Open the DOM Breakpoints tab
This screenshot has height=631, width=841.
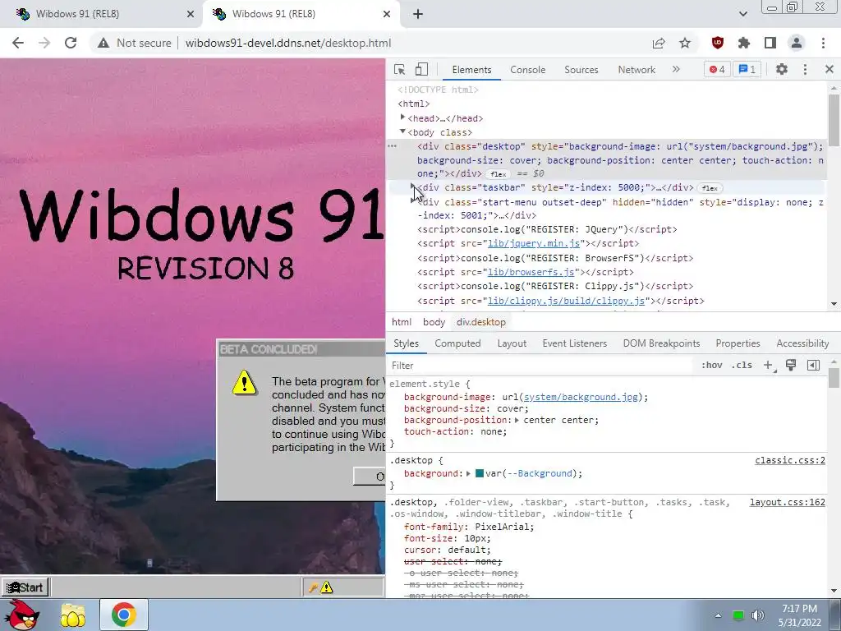(661, 343)
